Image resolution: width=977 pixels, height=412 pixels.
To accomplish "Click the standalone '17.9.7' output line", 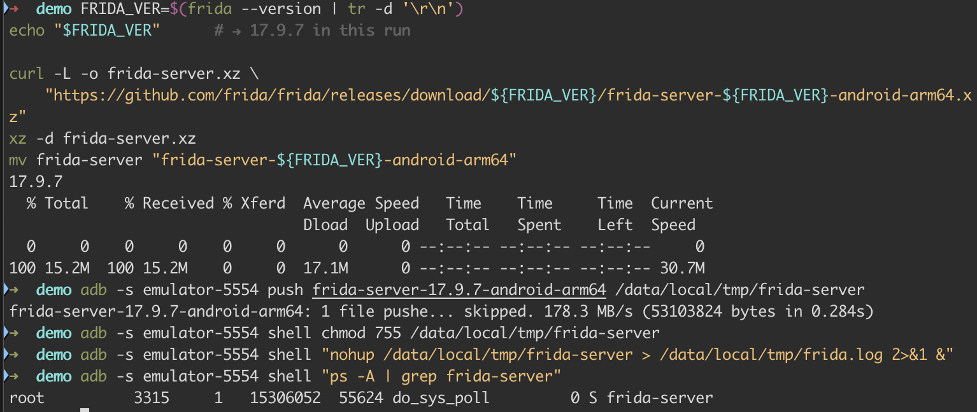I will click(36, 182).
